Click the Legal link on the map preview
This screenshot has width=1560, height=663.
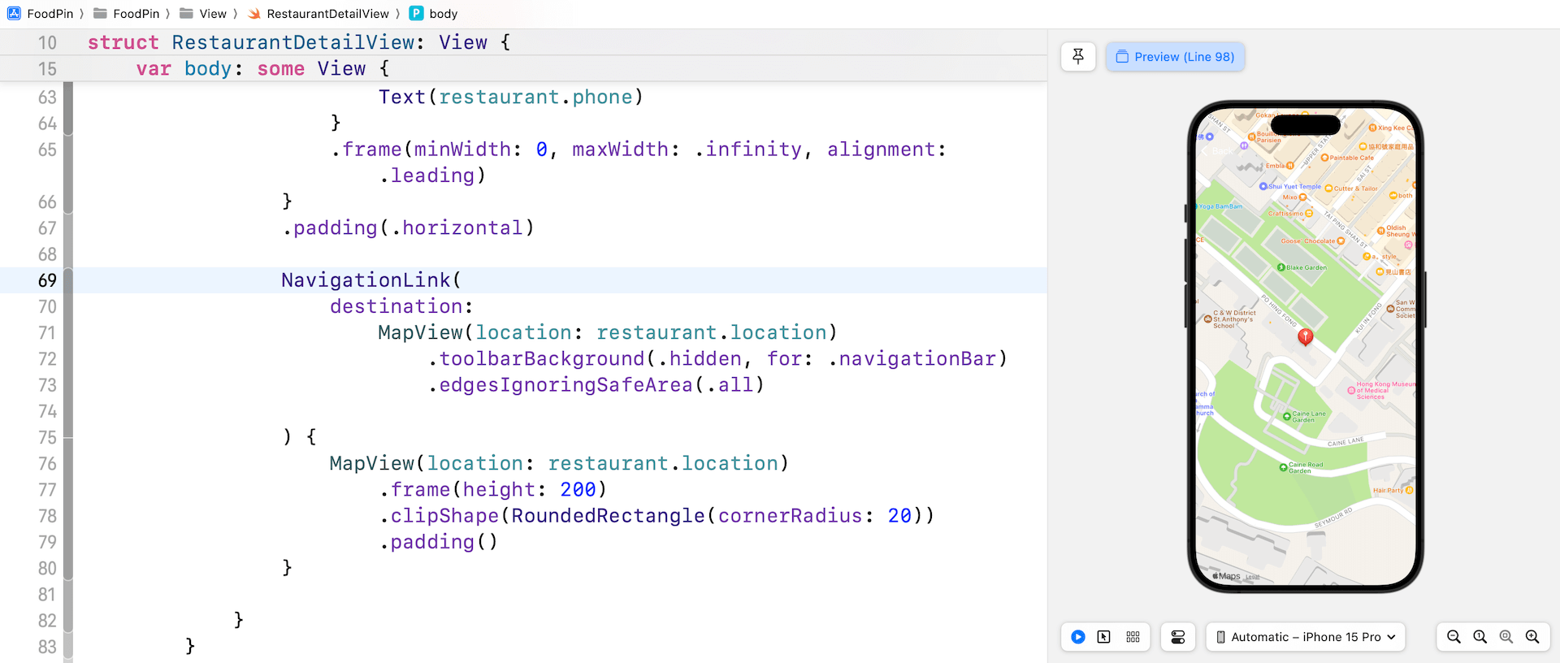pyautogui.click(x=1253, y=578)
